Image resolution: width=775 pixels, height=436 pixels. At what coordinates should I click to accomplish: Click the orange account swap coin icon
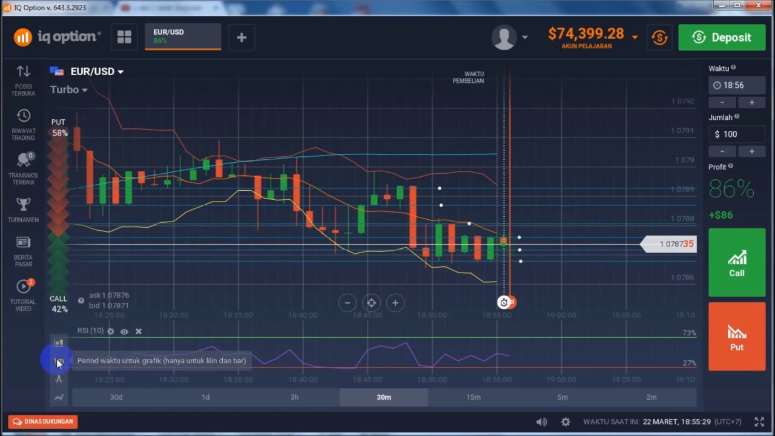[x=659, y=38]
